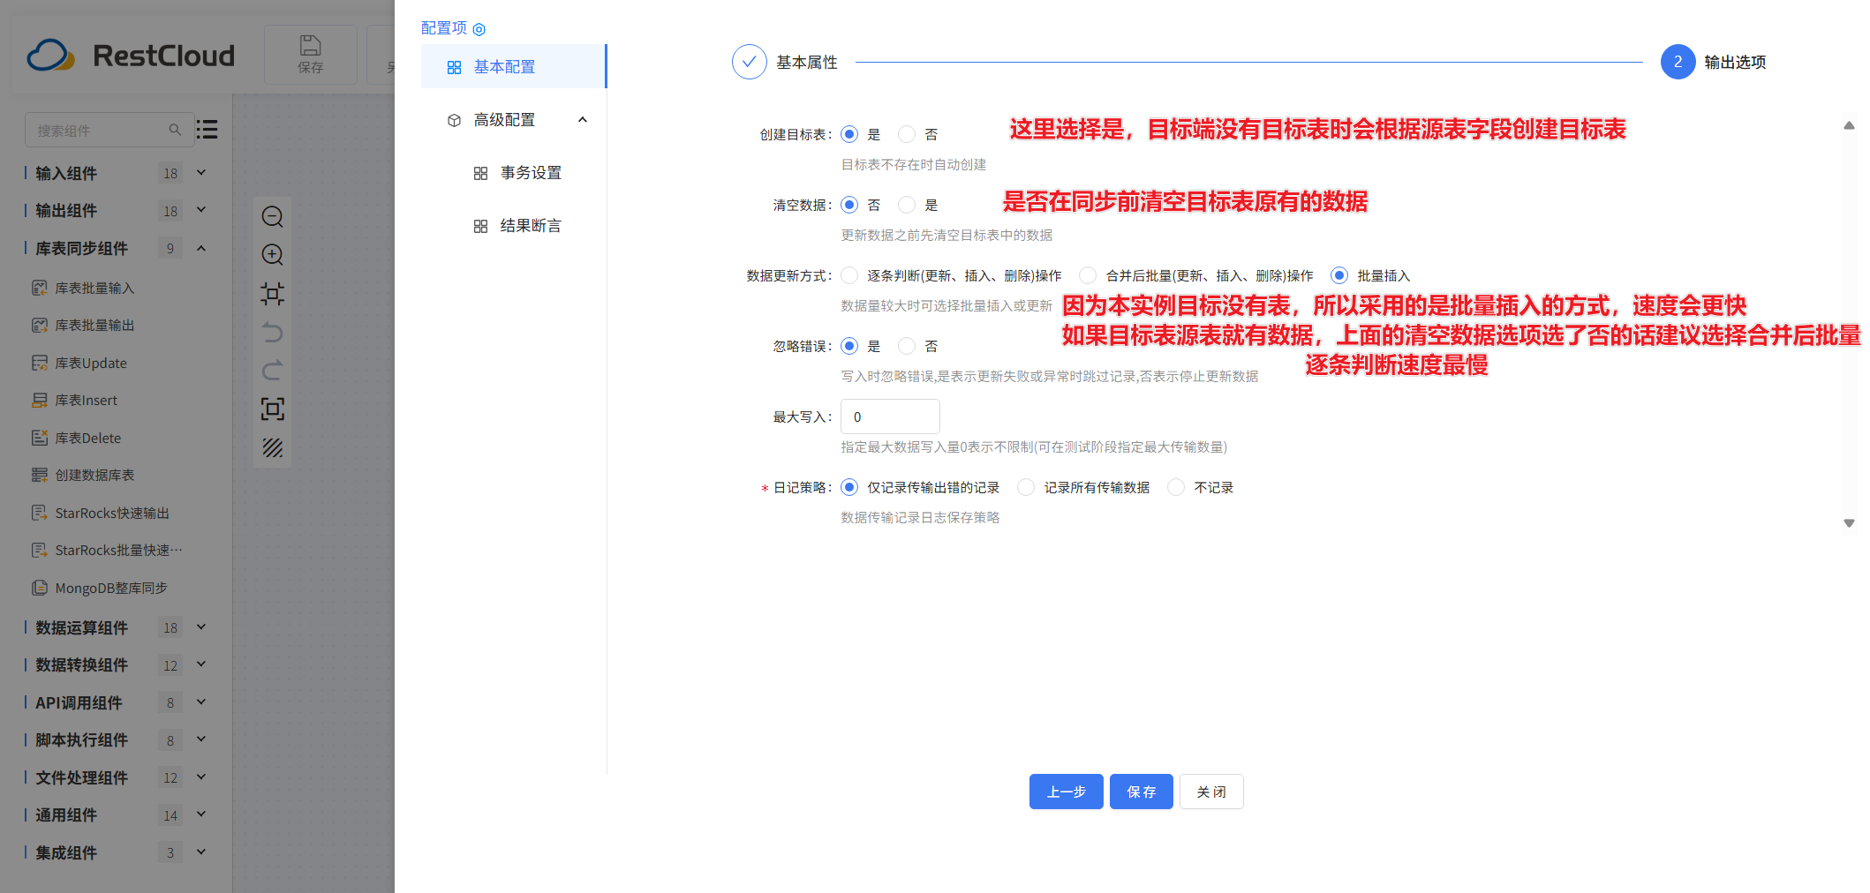Expand 数据转换组件 category
The image size is (1870, 893).
pos(201,664)
